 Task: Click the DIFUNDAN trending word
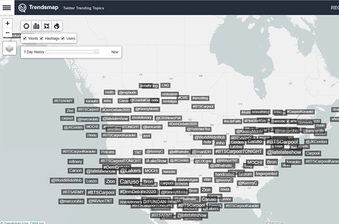point(154,202)
